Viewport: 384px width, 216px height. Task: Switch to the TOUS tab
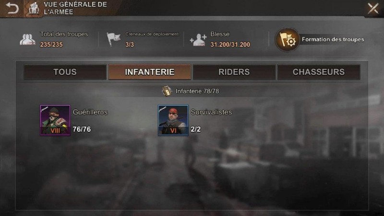[65, 72]
